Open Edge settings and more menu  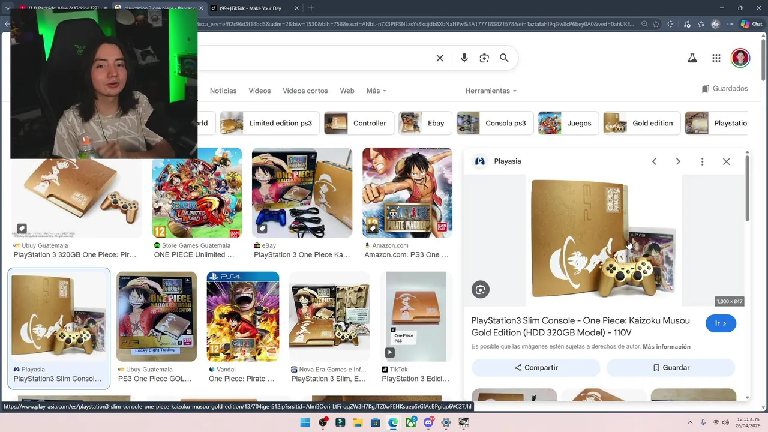click(x=729, y=25)
